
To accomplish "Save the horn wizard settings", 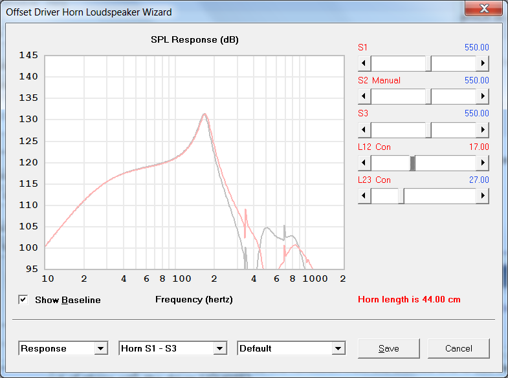I will (389, 348).
